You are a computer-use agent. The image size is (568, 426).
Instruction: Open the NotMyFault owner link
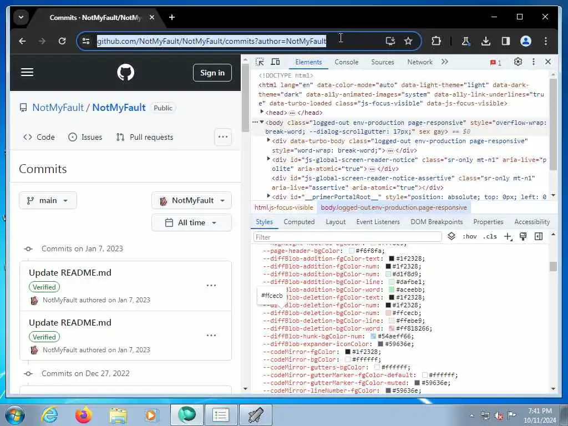[x=58, y=108]
